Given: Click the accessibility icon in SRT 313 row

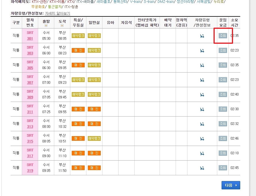Looking at the screenshot, I should coord(202,123).
